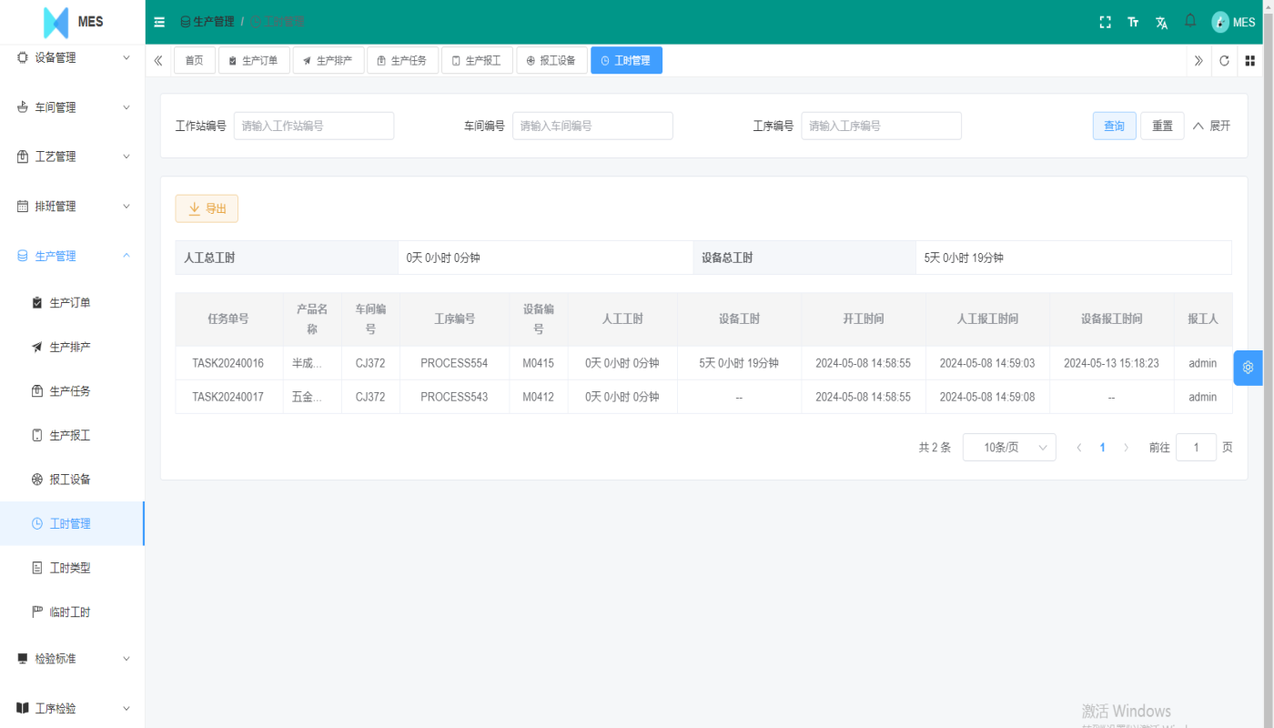
Task: Click the 2024-05-08 14:59:03 cell
Action: pos(987,363)
